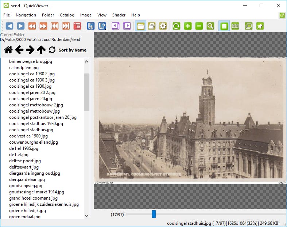Go to next image with blue right arrow
The image size is (287, 227).
pyautogui.click(x=21, y=26)
